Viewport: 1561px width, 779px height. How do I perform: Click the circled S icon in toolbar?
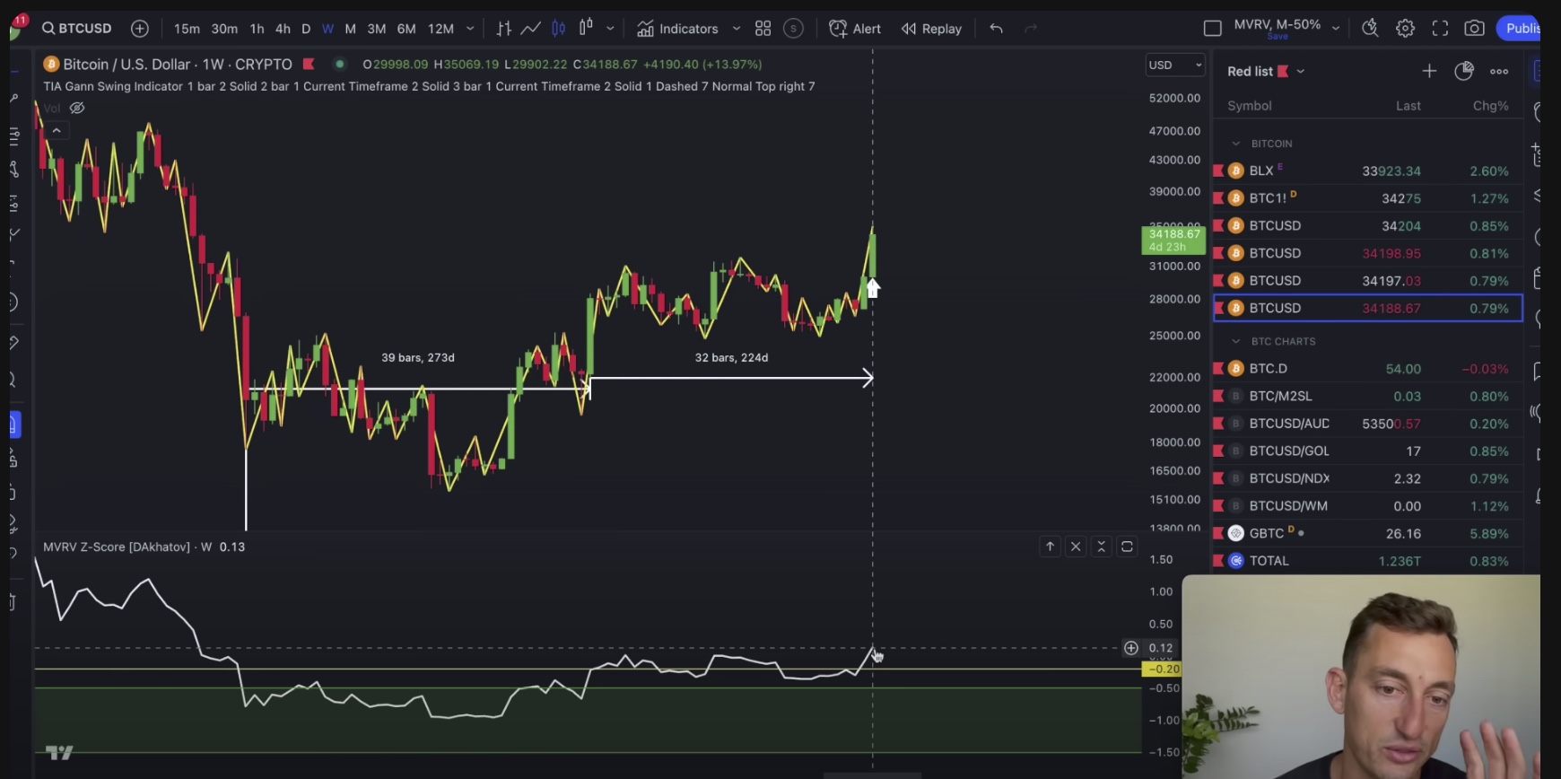(793, 29)
